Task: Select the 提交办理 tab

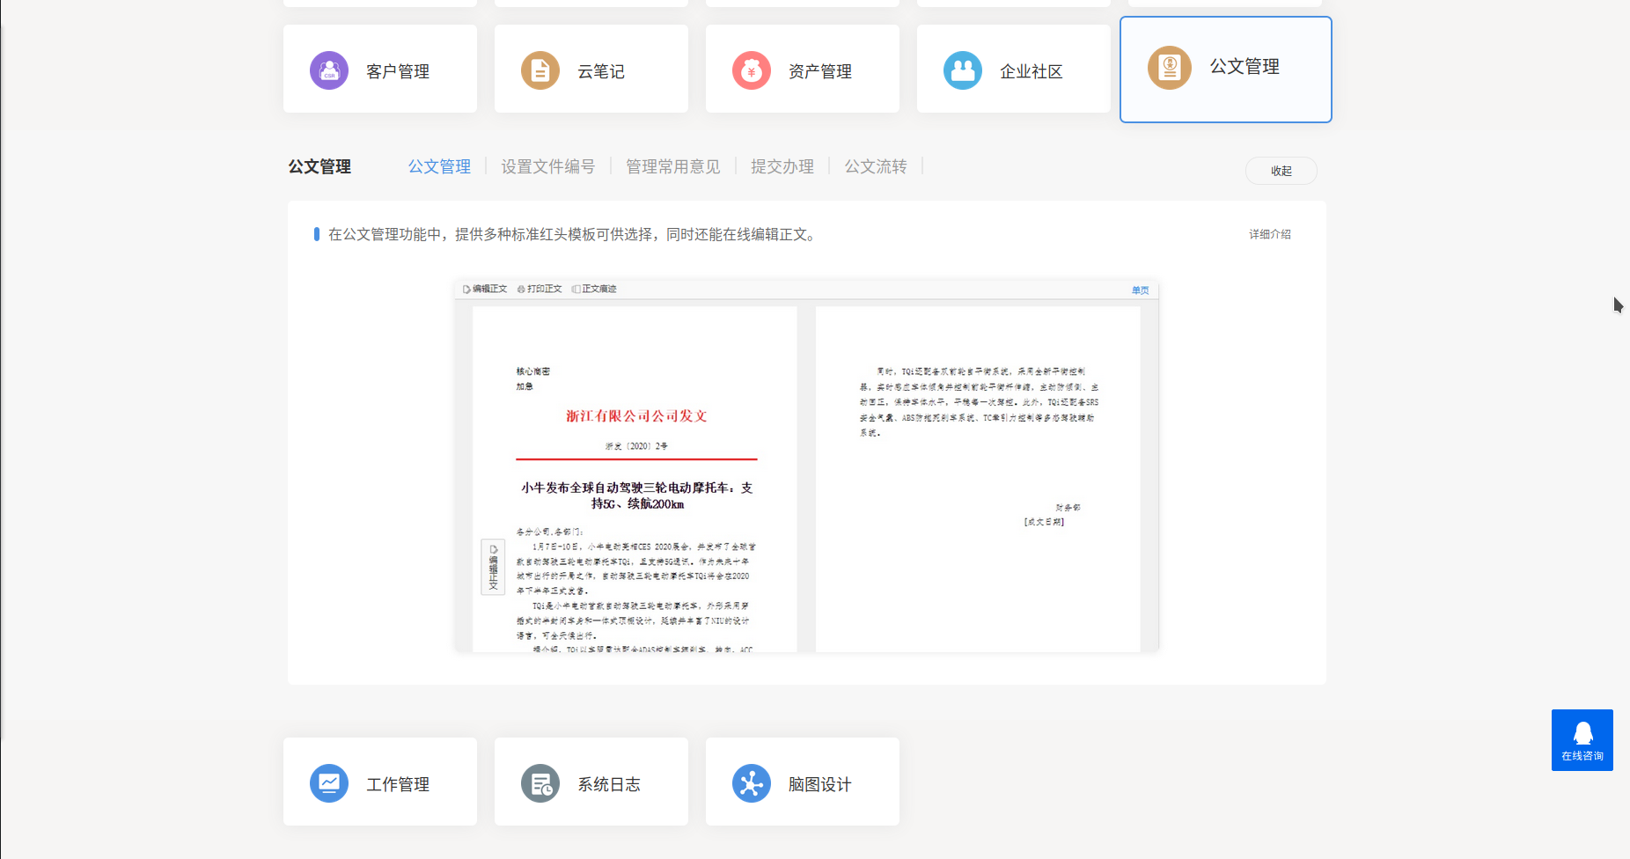Action: pos(782,166)
